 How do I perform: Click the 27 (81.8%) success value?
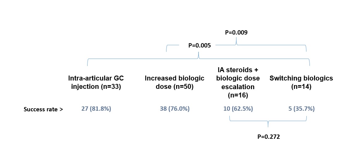click(96, 109)
